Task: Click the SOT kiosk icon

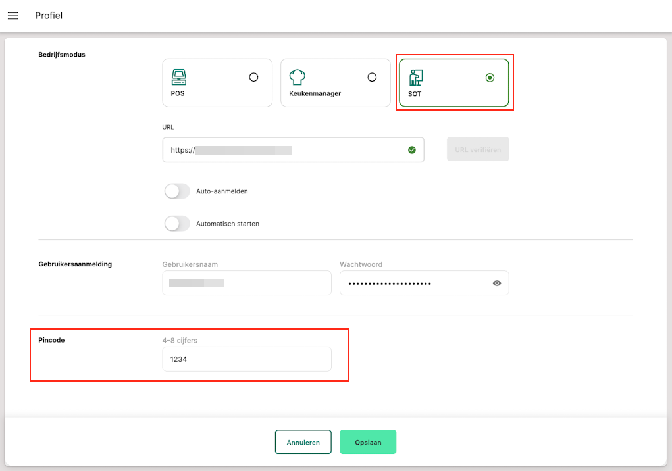Action: coord(415,78)
